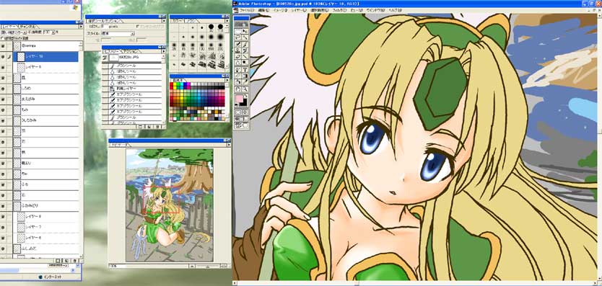Toggle visibility of レイヤー 9

(3, 68)
